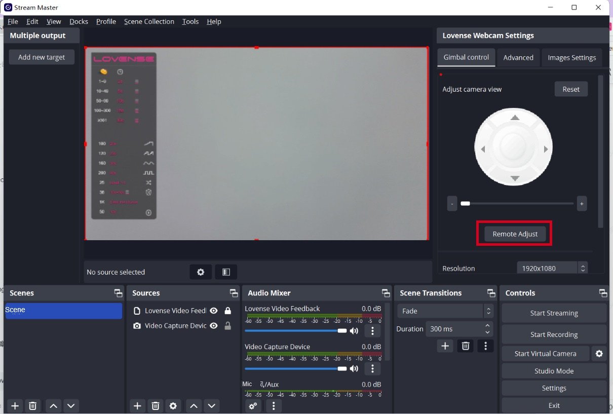Pan camera left on gimbal control
Image resolution: width=613 pixels, height=414 pixels.
coord(483,149)
